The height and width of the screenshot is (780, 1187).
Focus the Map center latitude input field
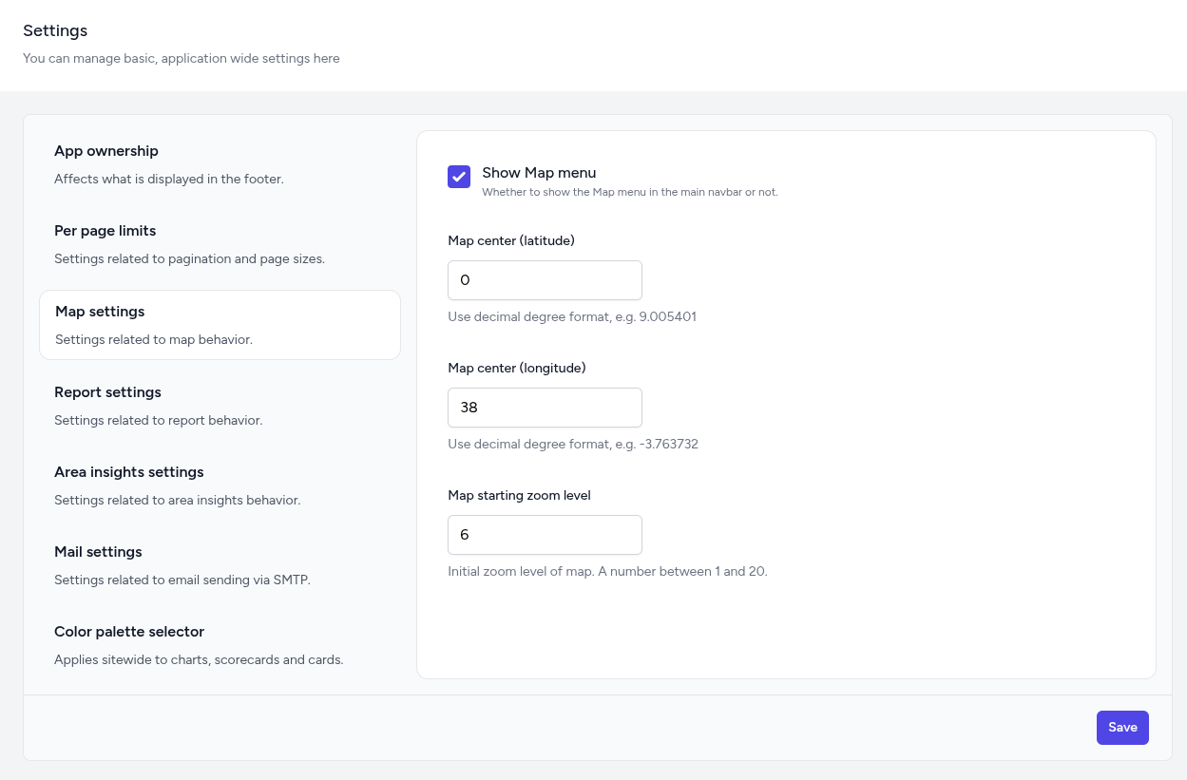pos(545,280)
